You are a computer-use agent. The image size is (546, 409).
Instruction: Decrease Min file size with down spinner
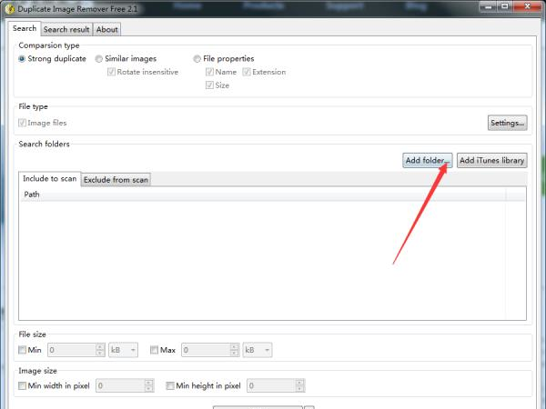click(x=100, y=353)
